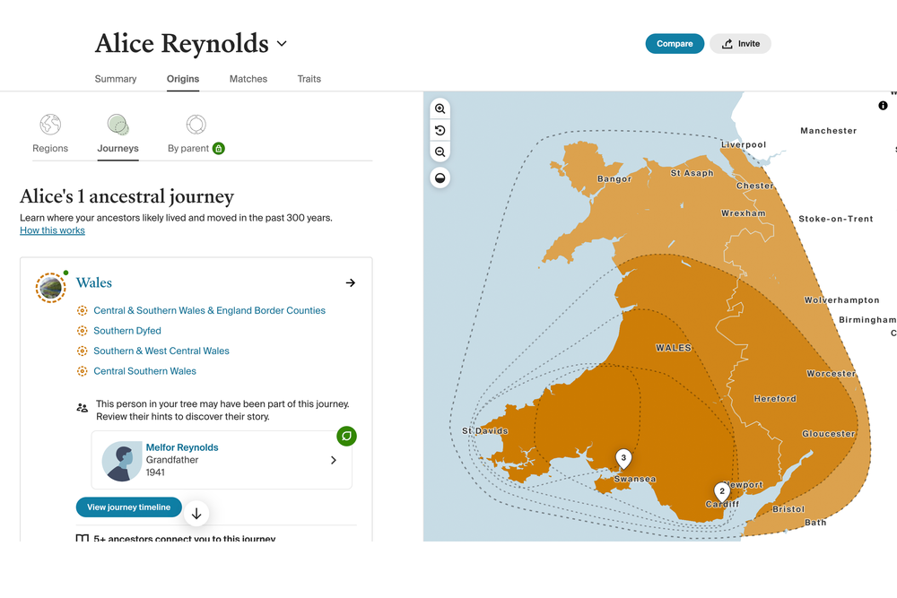This screenshot has height=598, width=897.
Task: Click the icon beside Central Southern Wales
Action: 83,371
